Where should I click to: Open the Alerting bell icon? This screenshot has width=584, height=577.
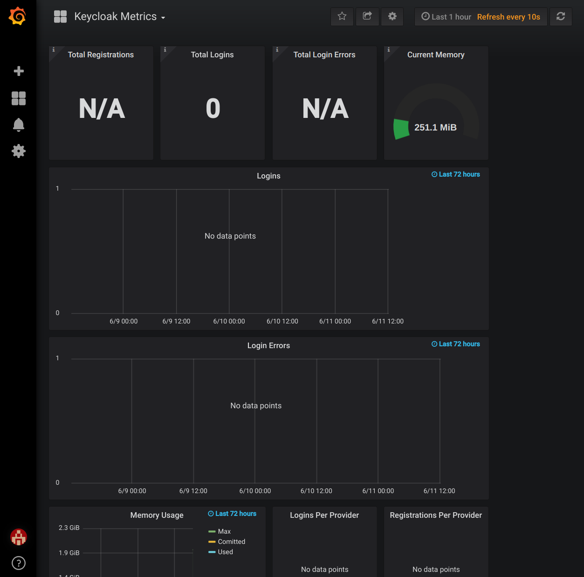tap(19, 125)
